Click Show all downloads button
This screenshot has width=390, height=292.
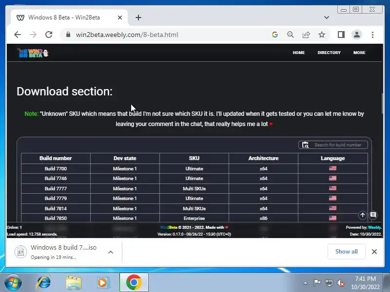coord(346,252)
